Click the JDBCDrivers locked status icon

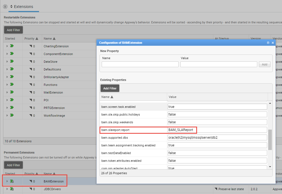[12, 189]
